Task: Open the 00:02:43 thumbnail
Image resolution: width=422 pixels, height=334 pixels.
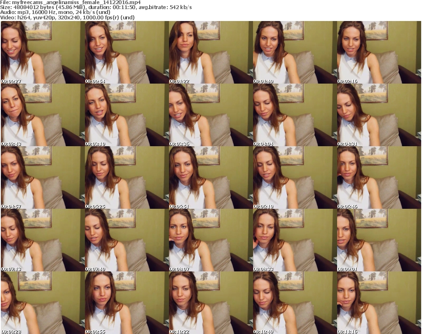Action: (x=42, y=115)
